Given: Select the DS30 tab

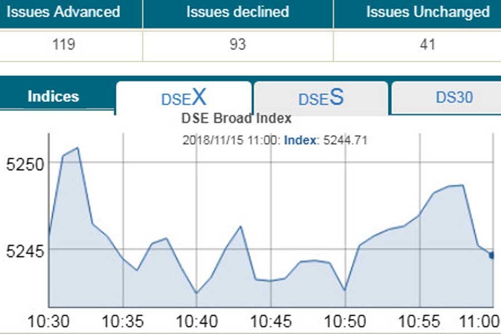Looking at the screenshot, I should point(454,97).
